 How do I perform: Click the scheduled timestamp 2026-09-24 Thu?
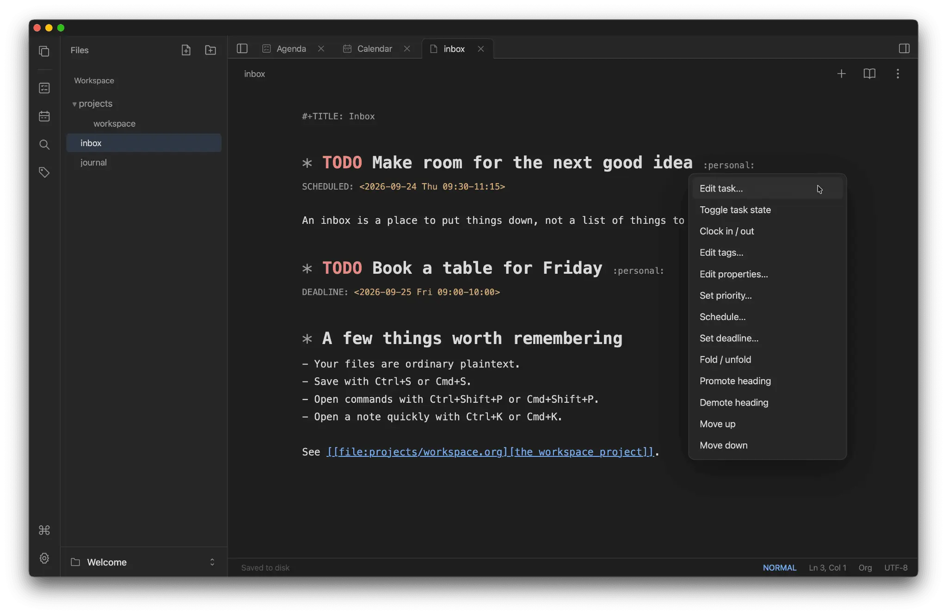click(432, 186)
